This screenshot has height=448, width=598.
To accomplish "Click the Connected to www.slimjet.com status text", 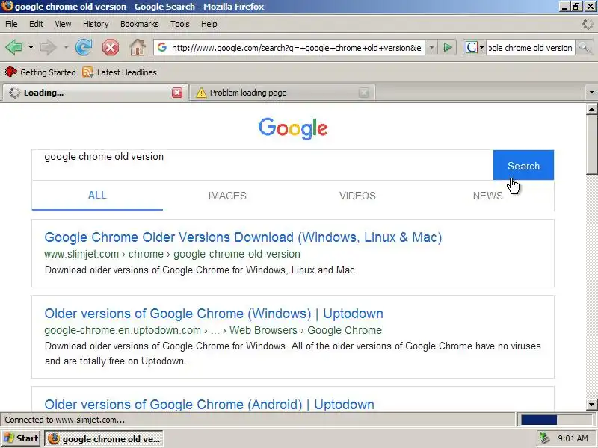I will [x=65, y=420].
